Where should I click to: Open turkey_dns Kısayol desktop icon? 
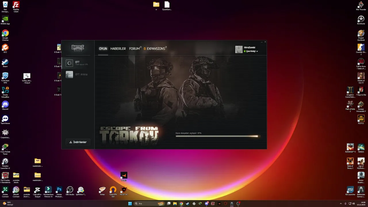(x=27, y=78)
